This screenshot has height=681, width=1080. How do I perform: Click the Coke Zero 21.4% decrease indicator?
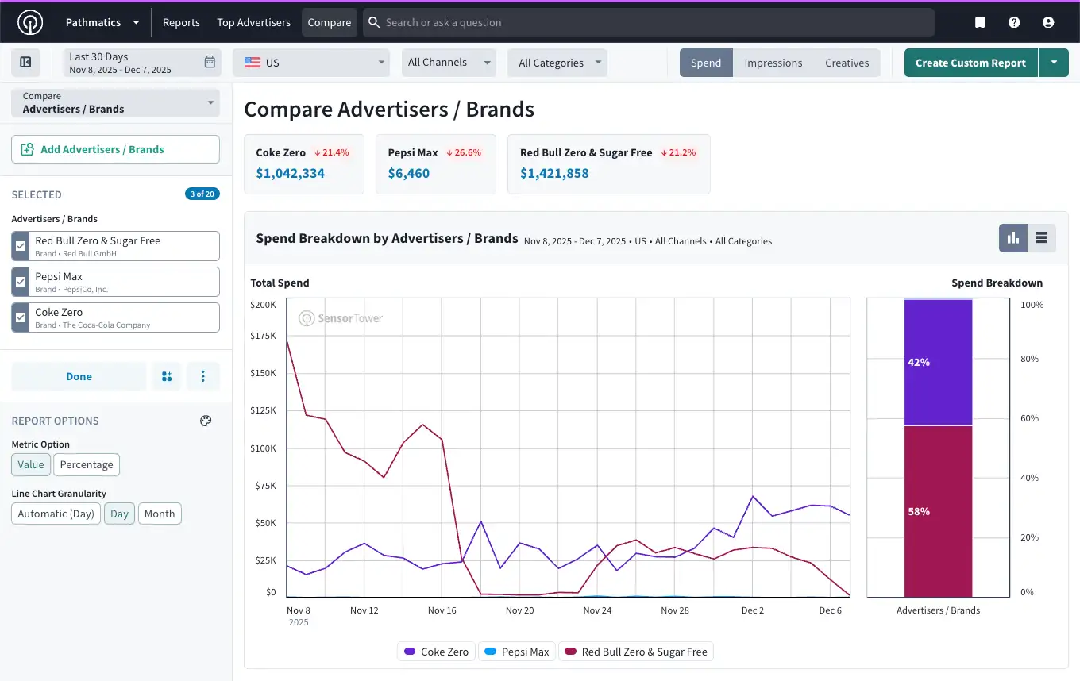tap(331, 152)
